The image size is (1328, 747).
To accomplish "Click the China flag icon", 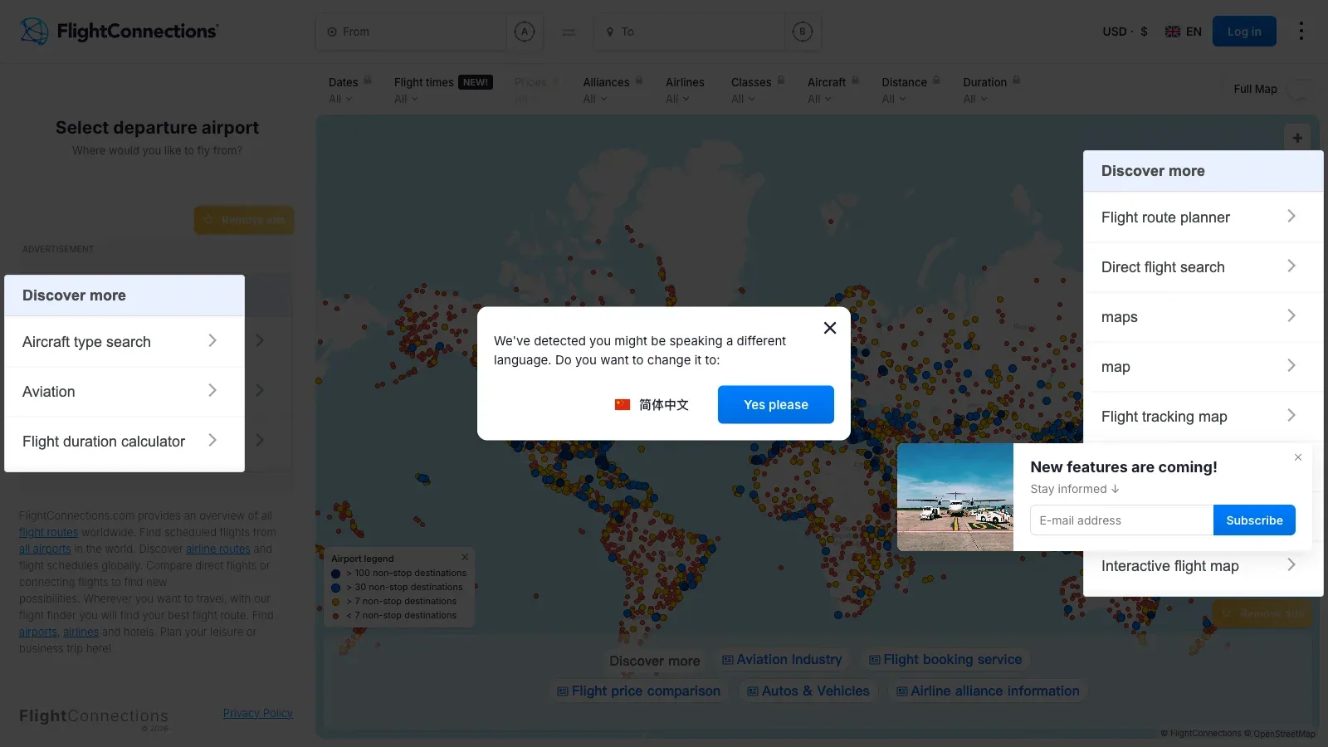I will (622, 405).
